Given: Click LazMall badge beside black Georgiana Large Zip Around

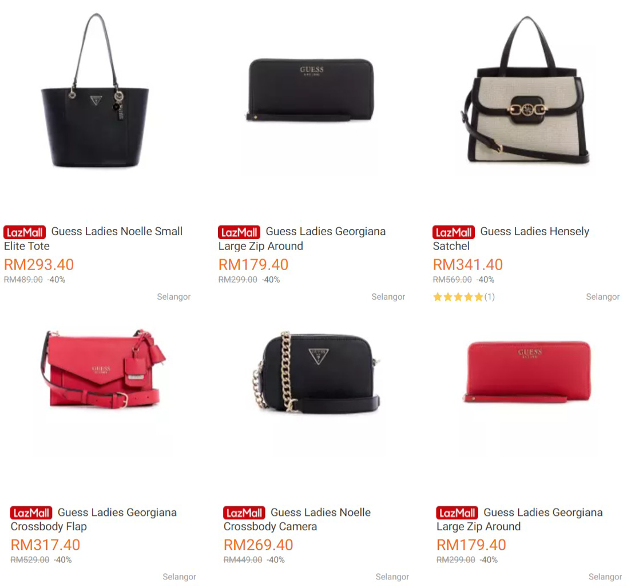Looking at the screenshot, I should pos(239,232).
